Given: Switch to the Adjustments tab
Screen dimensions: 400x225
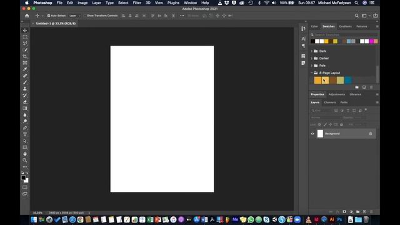Looking at the screenshot, I should pos(337,94).
